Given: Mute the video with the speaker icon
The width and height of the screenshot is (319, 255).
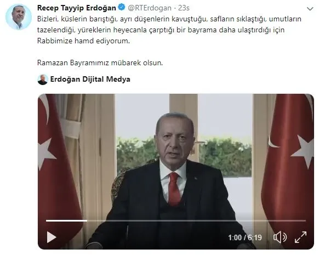Looking at the screenshot, I should (x=280, y=237).
